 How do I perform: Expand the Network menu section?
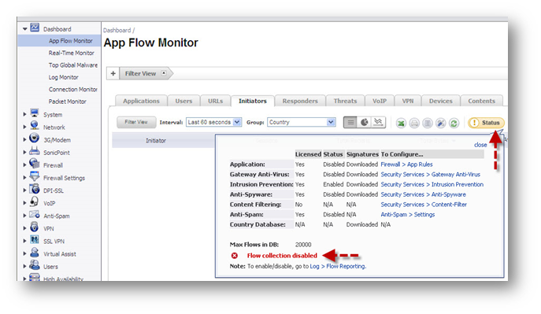point(24,127)
